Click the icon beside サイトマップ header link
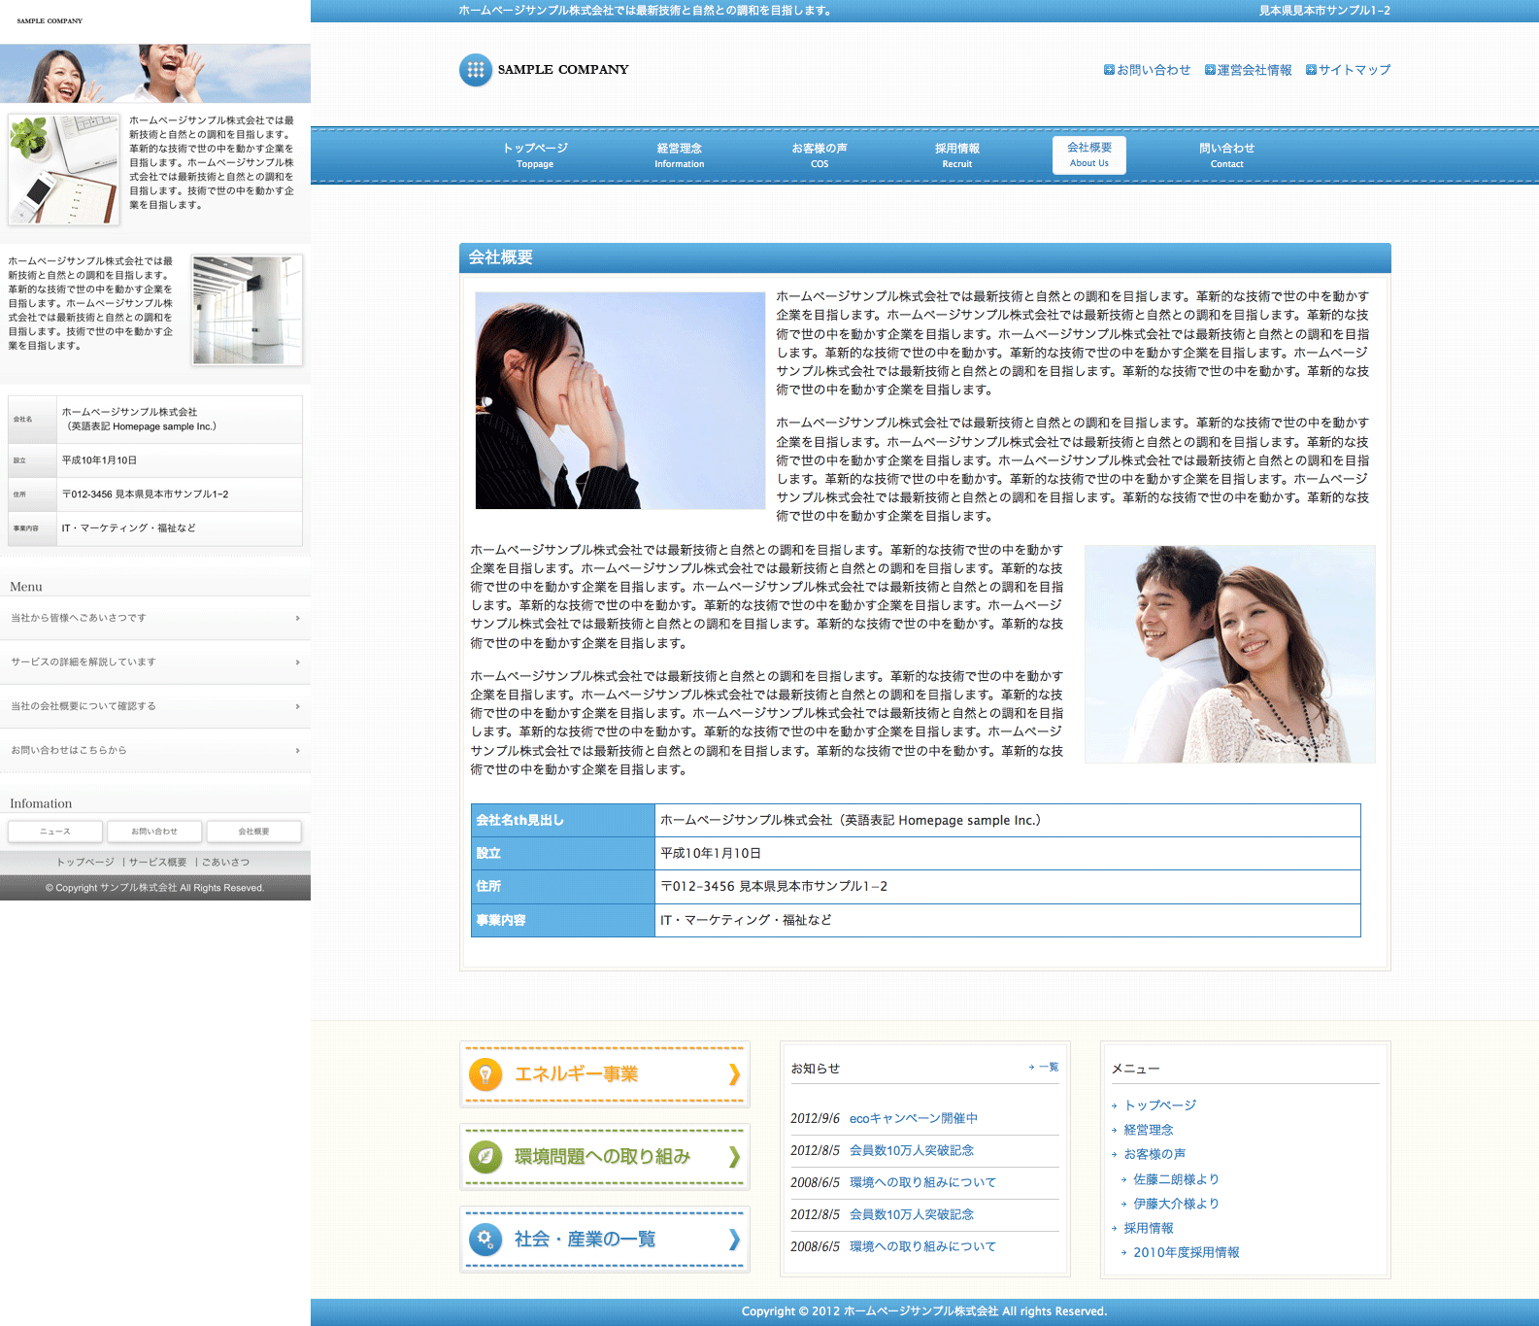 (x=1311, y=70)
